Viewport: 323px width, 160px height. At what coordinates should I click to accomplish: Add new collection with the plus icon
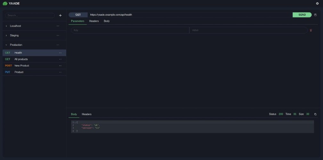(x=61, y=15)
